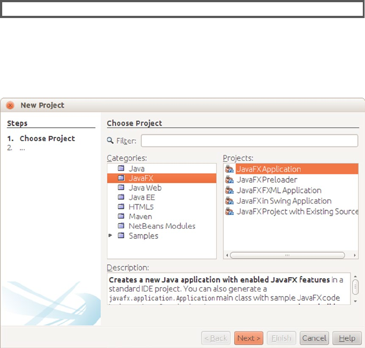This screenshot has width=365, height=348.
Task: Click the JavaFX Application project icon
Action: click(229, 169)
